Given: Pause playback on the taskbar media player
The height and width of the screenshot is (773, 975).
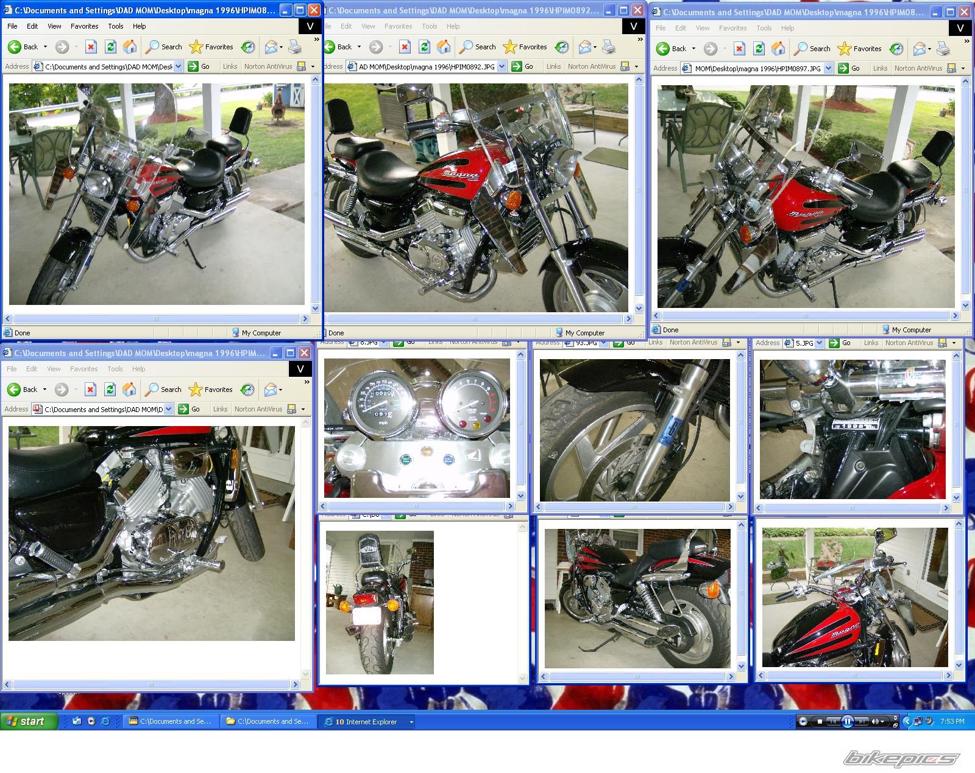Looking at the screenshot, I should point(847,722).
